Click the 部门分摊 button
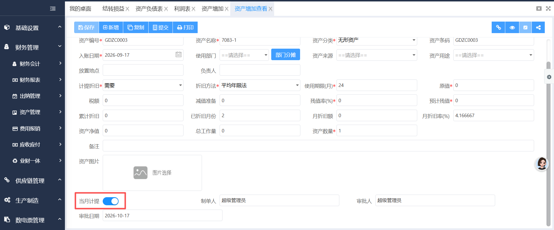The height and width of the screenshot is (230, 554). pyautogui.click(x=286, y=55)
